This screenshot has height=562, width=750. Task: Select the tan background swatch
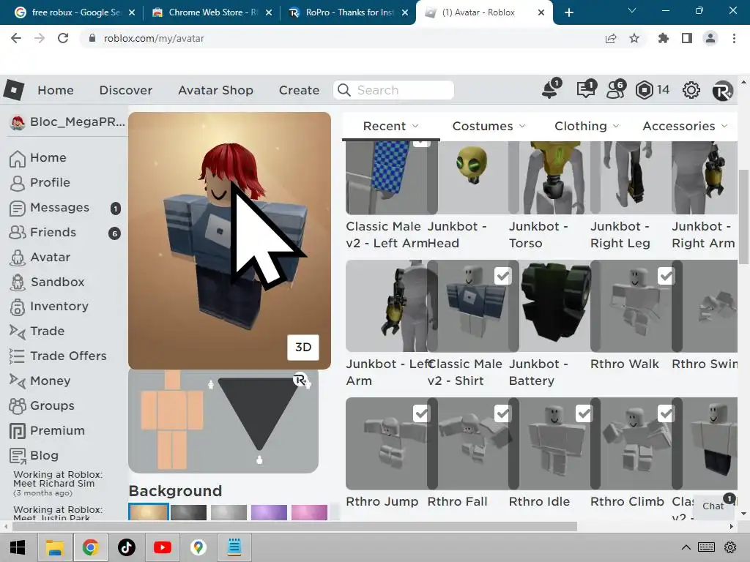click(148, 512)
